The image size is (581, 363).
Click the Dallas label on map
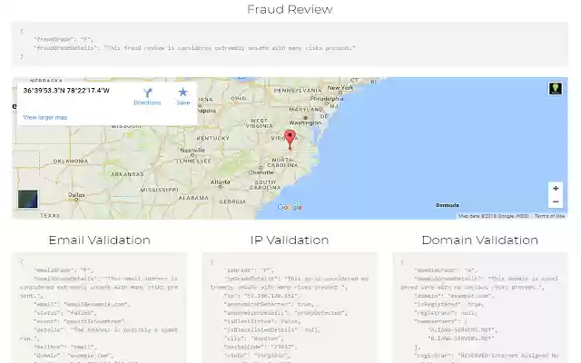pos(76,195)
